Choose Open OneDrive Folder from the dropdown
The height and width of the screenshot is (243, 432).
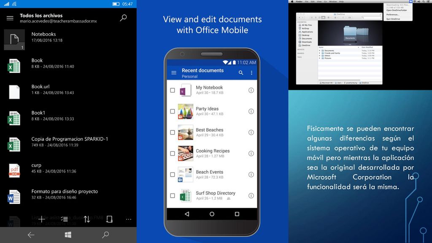[x=397, y=10]
